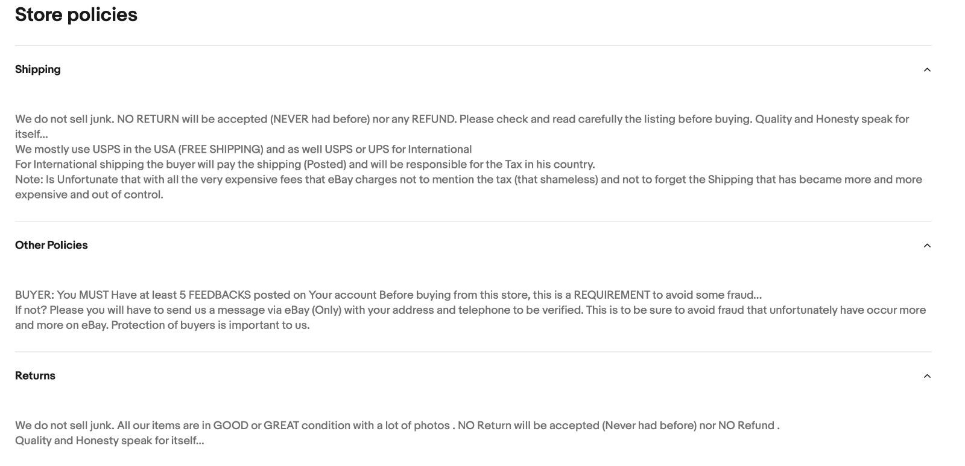Click the word 'REQUIREMENT' in Other Policies
Viewport: 965px width, 466px height.
612,295
